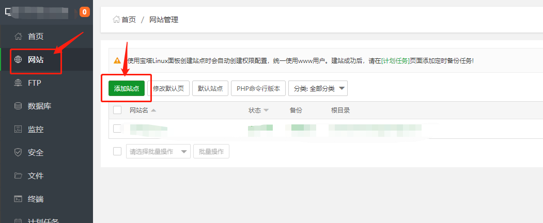Click the terminal icon in sidebar
Viewport: 543px width, 223px height.
pyautogui.click(x=19, y=199)
